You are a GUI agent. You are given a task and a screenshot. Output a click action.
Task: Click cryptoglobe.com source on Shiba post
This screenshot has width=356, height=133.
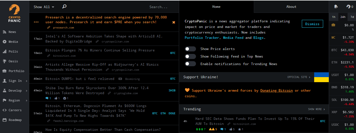(x=126, y=93)
